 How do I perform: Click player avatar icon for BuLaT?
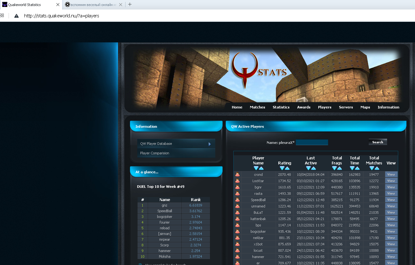pos(237,213)
